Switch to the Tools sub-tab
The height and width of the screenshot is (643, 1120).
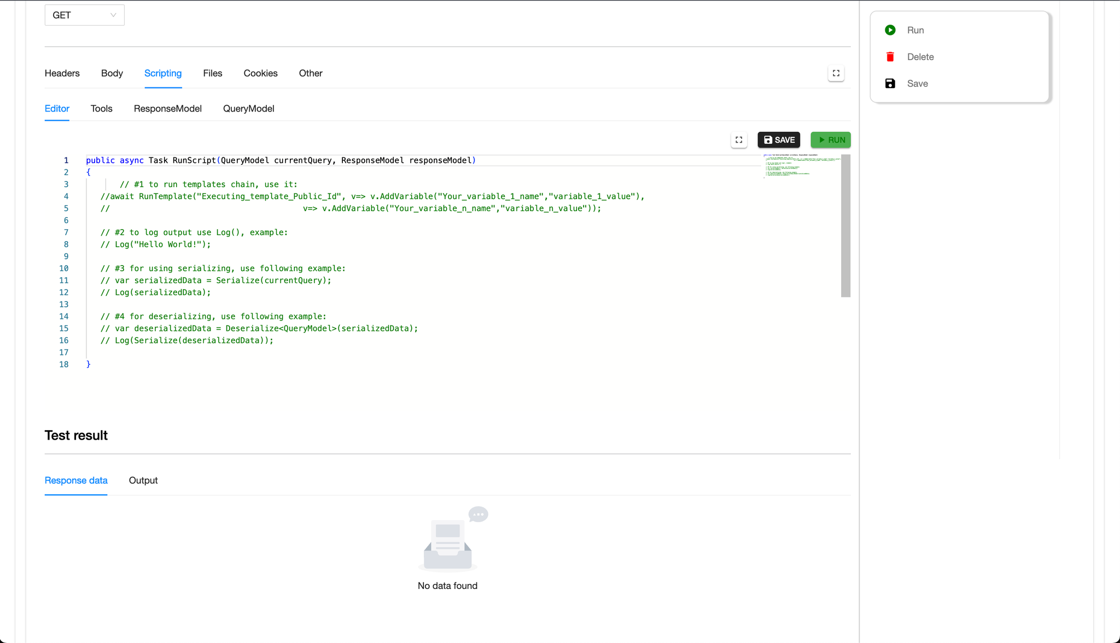pyautogui.click(x=101, y=109)
